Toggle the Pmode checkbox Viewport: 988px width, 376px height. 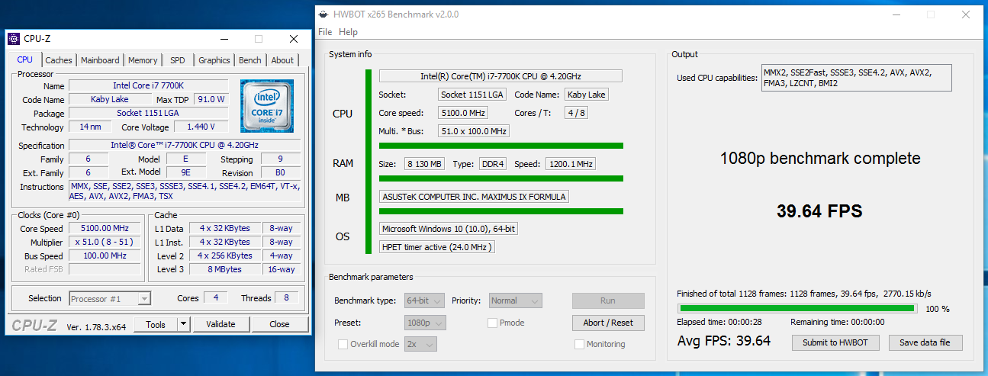pyautogui.click(x=493, y=323)
